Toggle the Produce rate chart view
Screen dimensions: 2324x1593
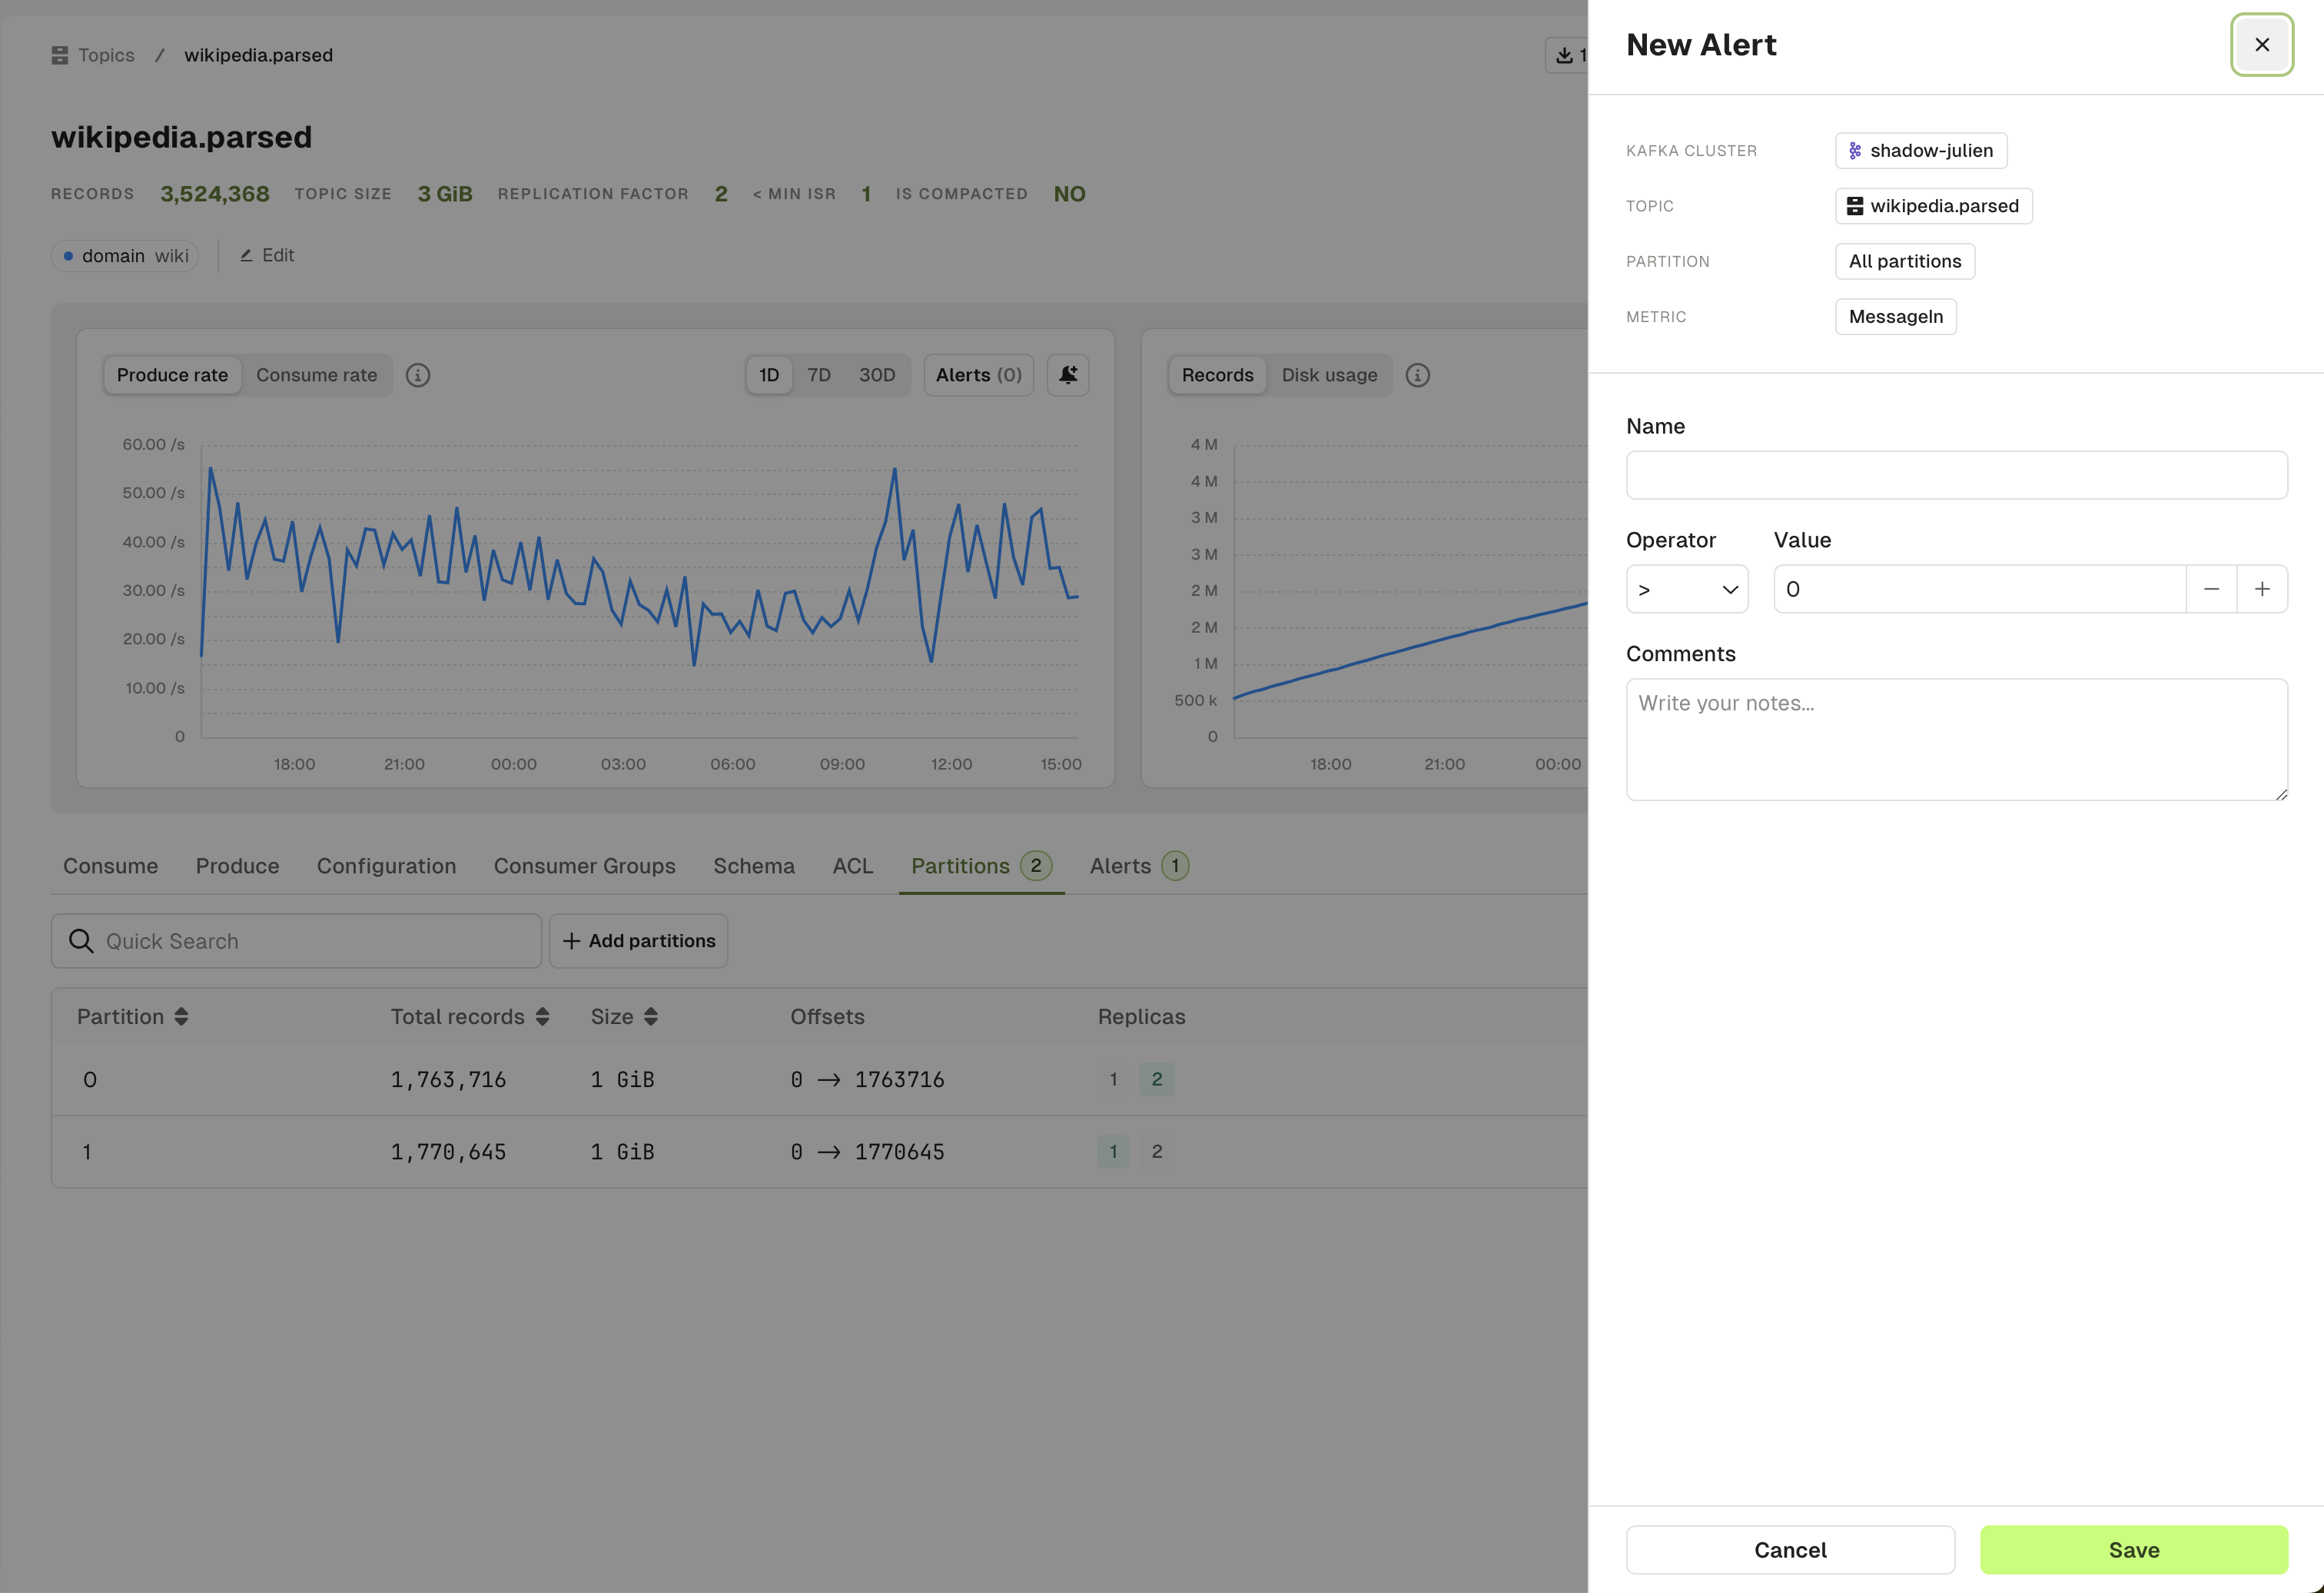pos(171,374)
